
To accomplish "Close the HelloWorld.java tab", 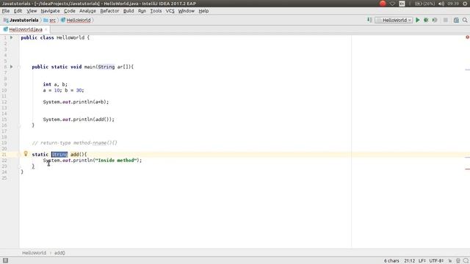I will coord(46,29).
